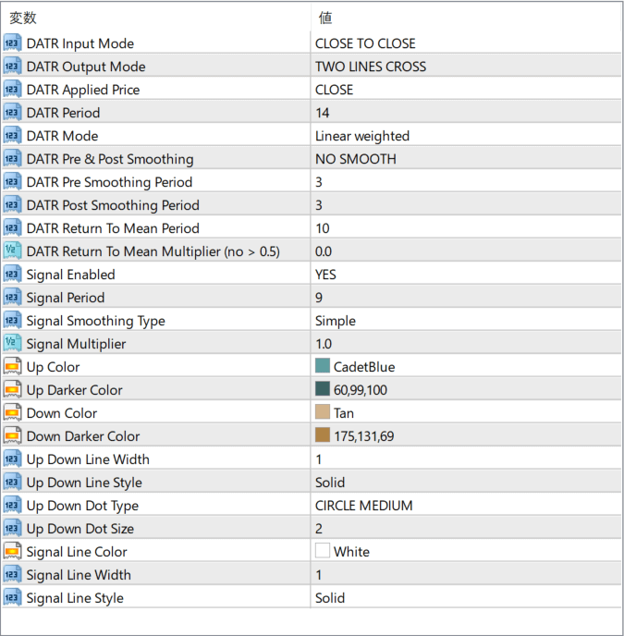
Task: Click the icon beside Signal Line Color
Action: (x=12, y=552)
